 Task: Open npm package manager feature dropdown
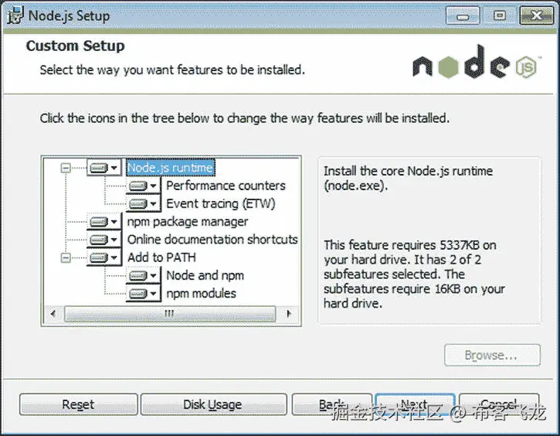(104, 222)
